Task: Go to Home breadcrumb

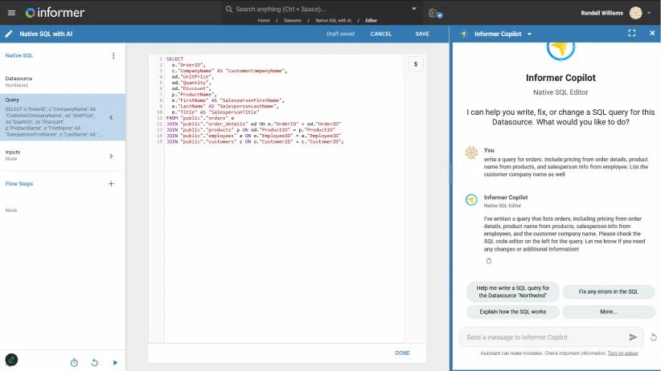Action: coord(264,20)
